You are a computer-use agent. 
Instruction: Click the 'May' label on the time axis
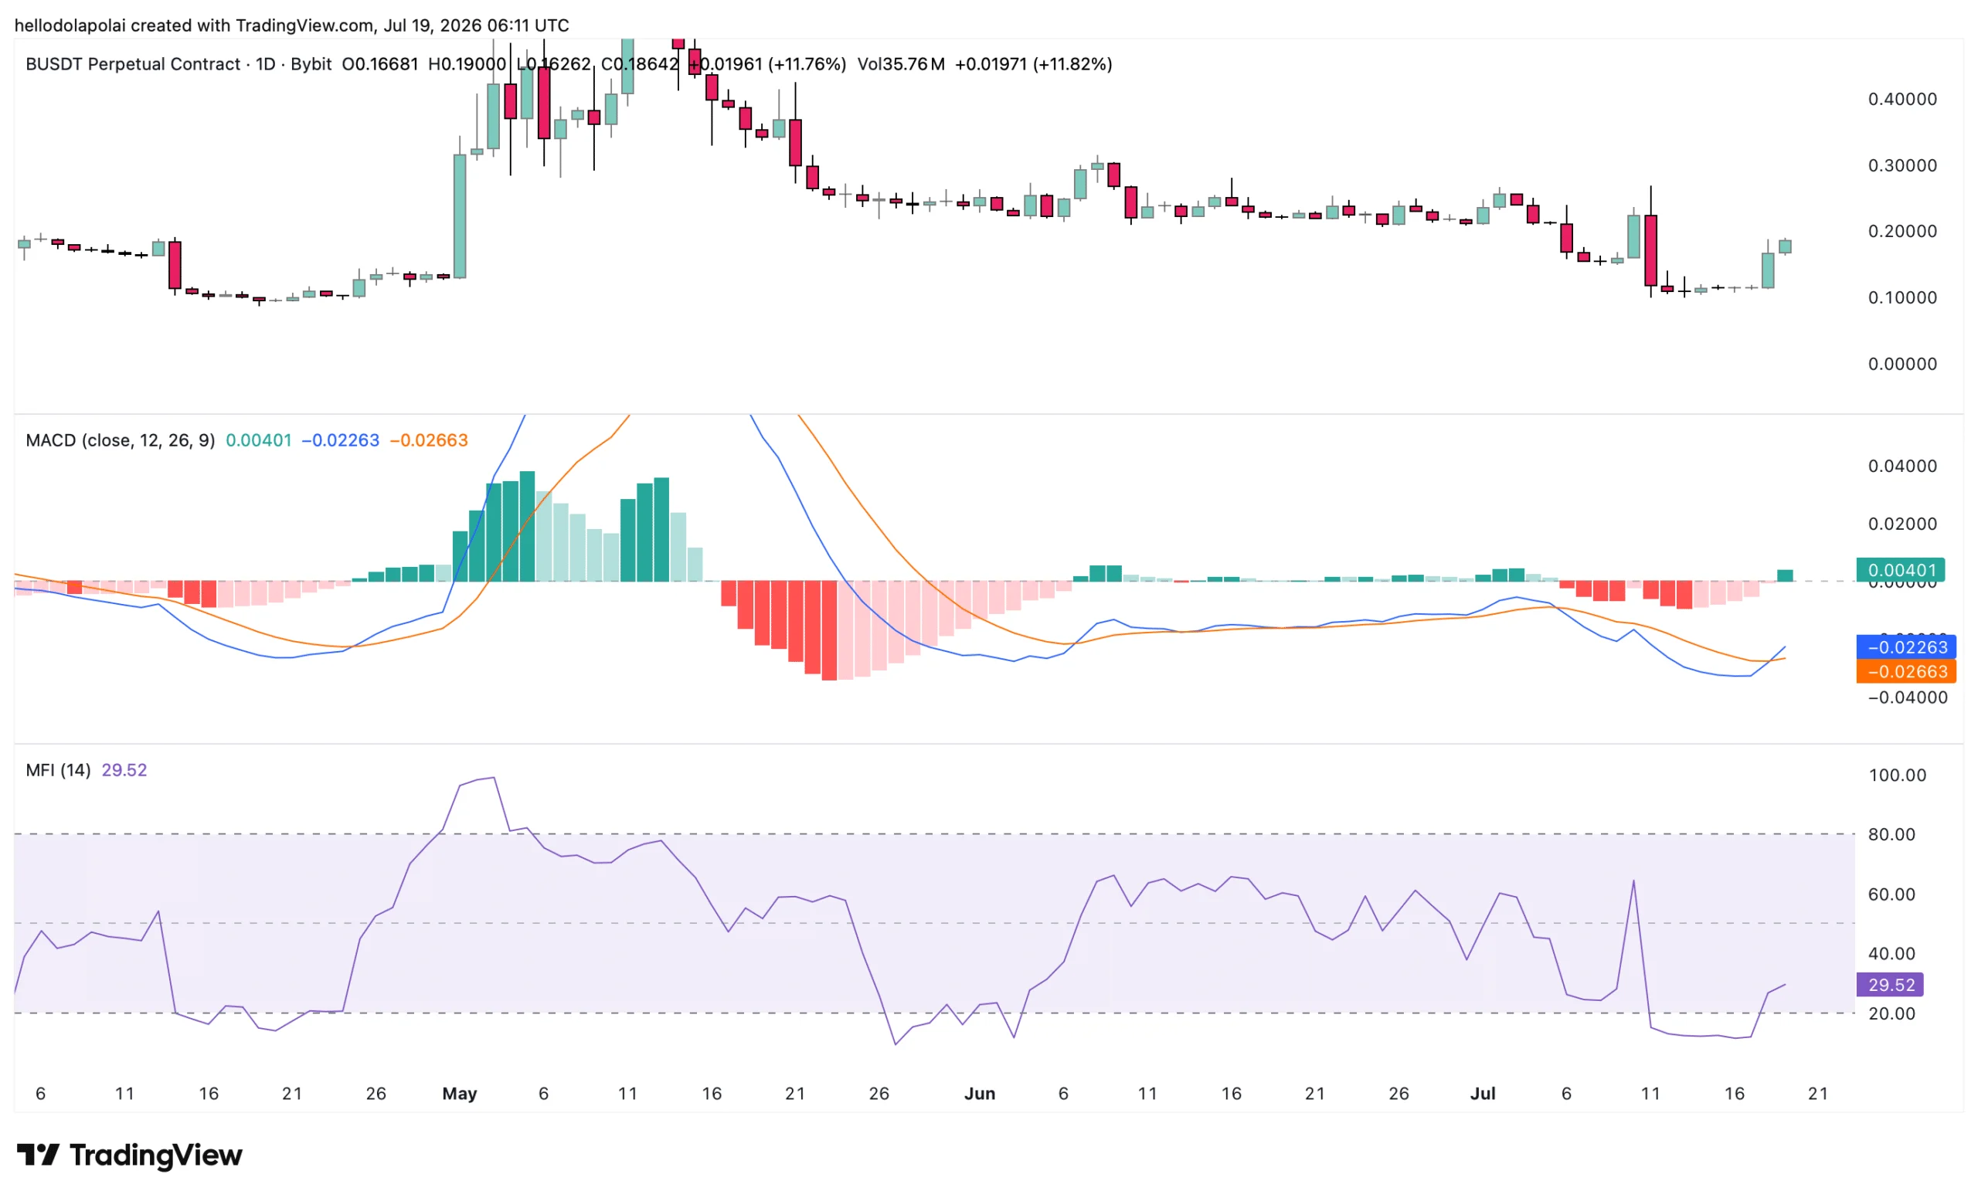click(x=460, y=1093)
